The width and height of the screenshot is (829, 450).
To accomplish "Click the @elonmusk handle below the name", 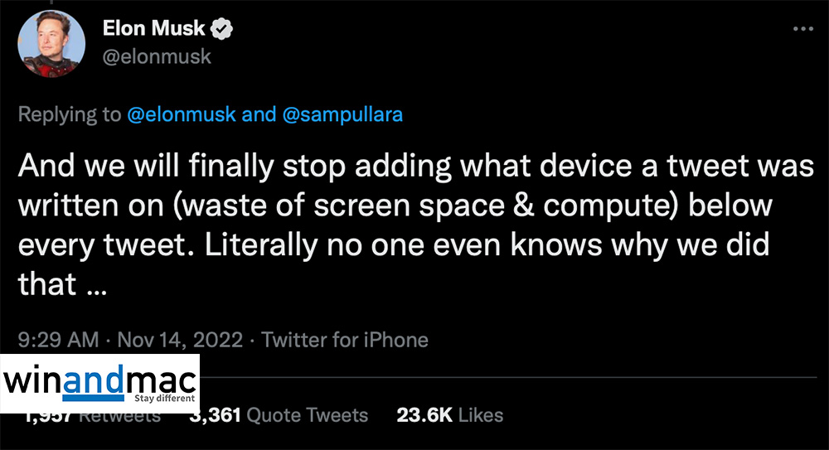I will tap(157, 56).
